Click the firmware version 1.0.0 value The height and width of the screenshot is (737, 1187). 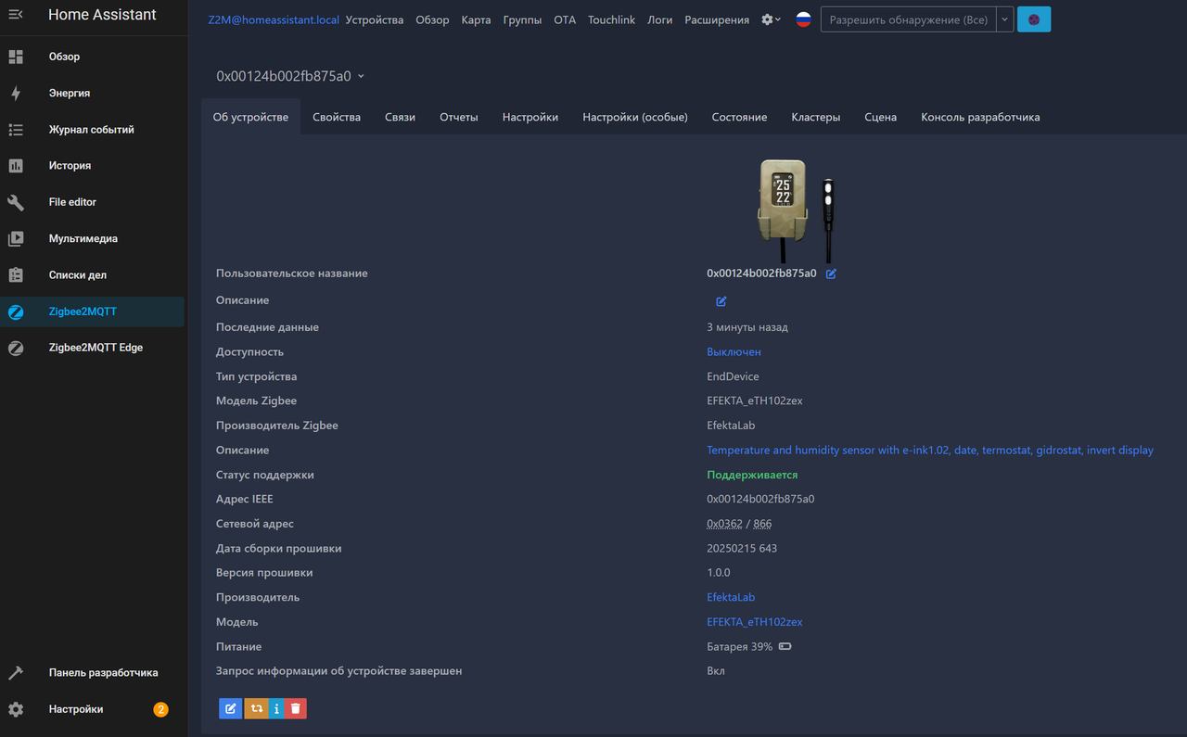coord(719,573)
